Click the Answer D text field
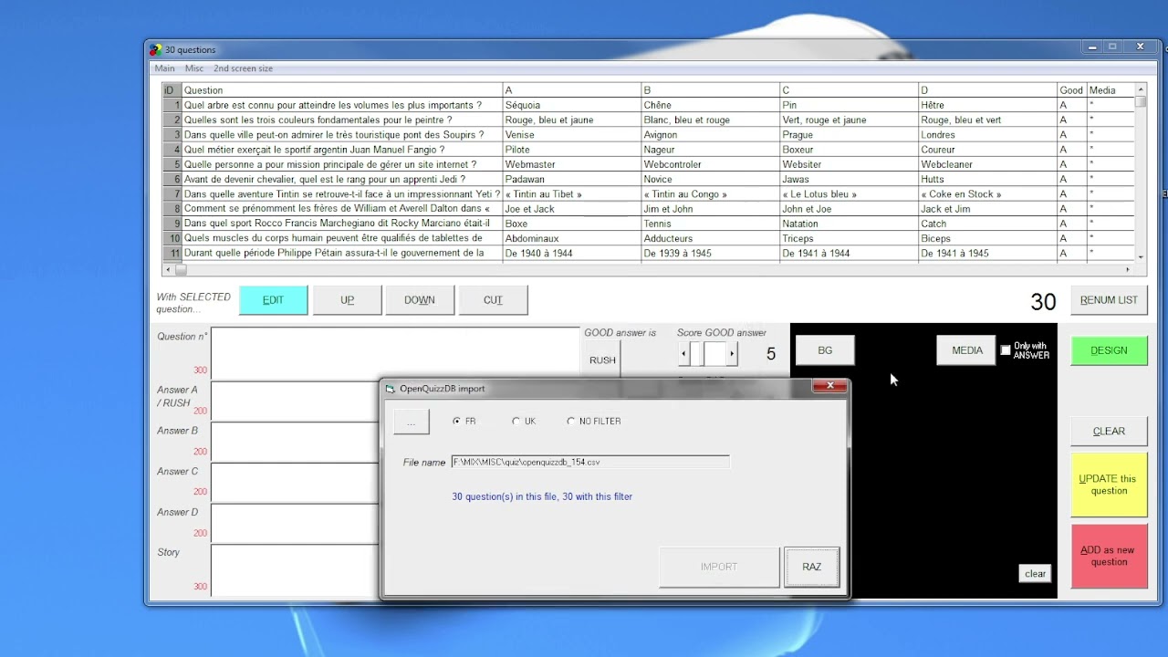 (x=295, y=523)
